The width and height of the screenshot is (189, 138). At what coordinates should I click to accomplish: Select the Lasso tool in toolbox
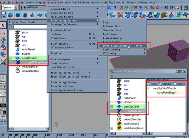tap(3, 33)
